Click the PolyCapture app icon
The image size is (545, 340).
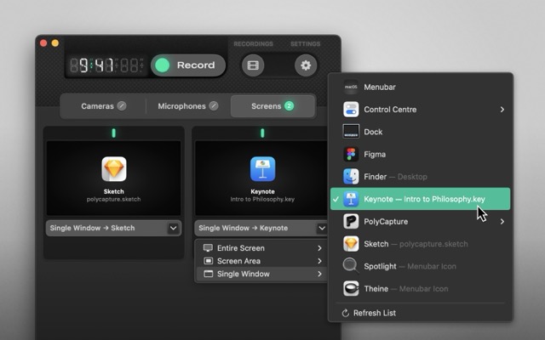[x=351, y=221]
